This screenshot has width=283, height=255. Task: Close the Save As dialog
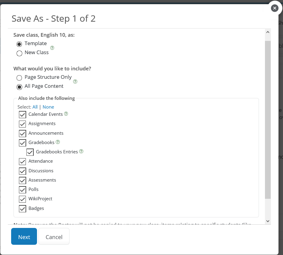pos(275,8)
